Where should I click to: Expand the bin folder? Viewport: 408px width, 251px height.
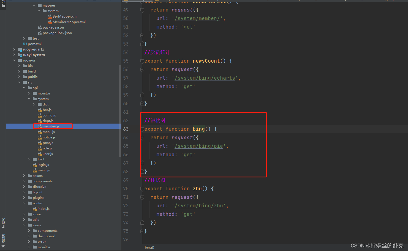19,66
